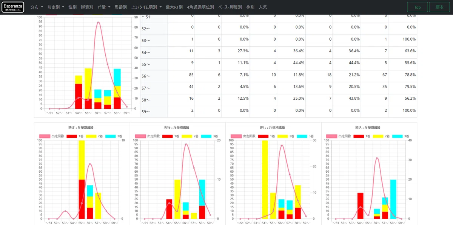Click the cyan 58～ bar in 追込 chart
Viewport: 453px width, 225px height.
pyautogui.click(x=393, y=199)
